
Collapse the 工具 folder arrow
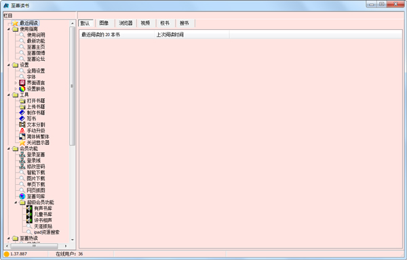pos(9,95)
